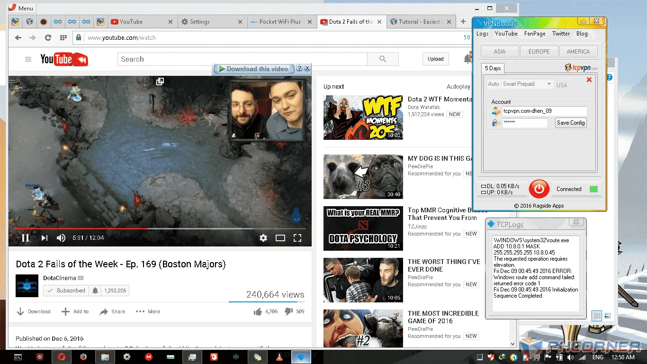
Task: Click the red power button in VPNBuddy
Action: (539, 189)
